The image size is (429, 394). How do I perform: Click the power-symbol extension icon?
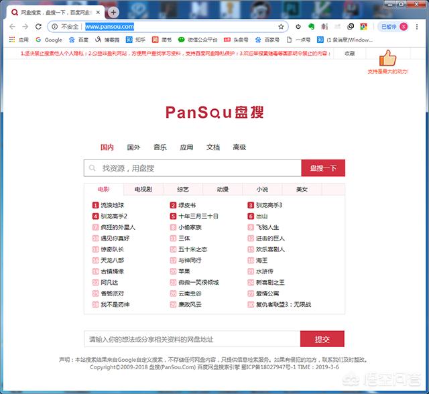click(x=298, y=27)
